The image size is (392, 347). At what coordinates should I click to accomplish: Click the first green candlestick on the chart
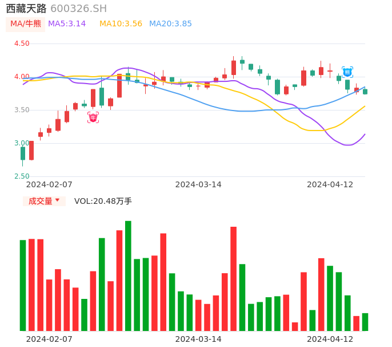click(23, 153)
